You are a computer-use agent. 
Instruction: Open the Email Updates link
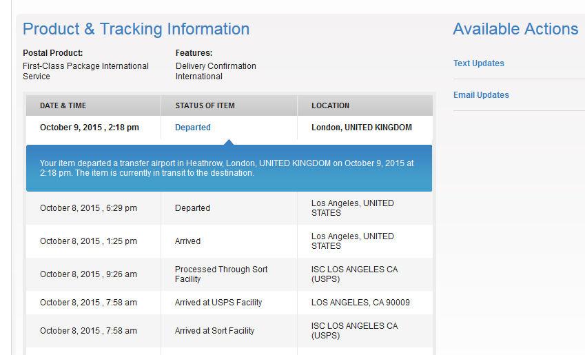click(x=481, y=95)
